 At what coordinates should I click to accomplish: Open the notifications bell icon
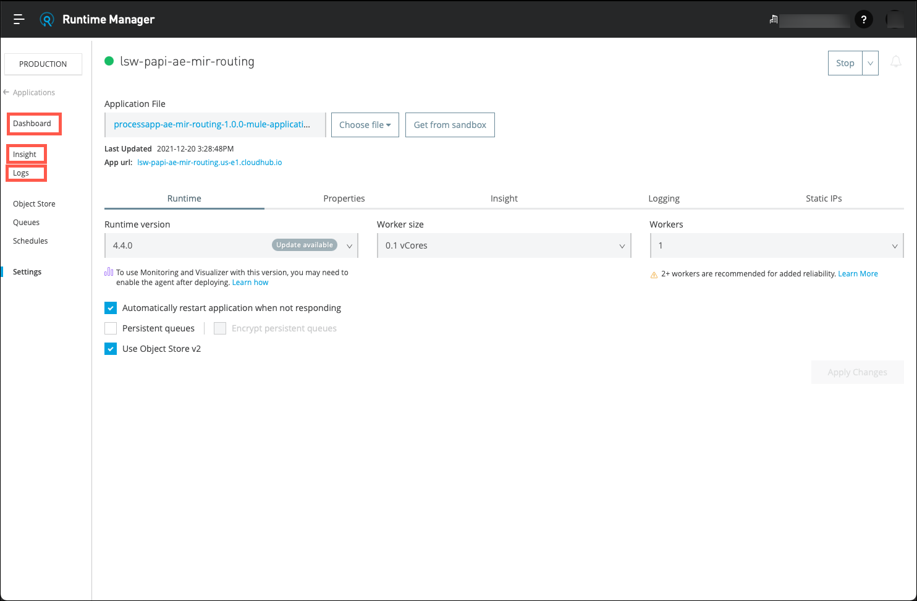[896, 62]
